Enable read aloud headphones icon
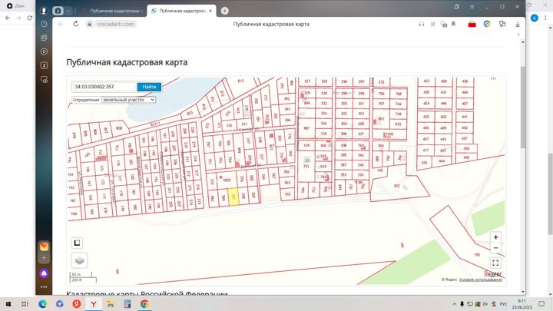Screen dimensions: 553x311 coord(422,24)
